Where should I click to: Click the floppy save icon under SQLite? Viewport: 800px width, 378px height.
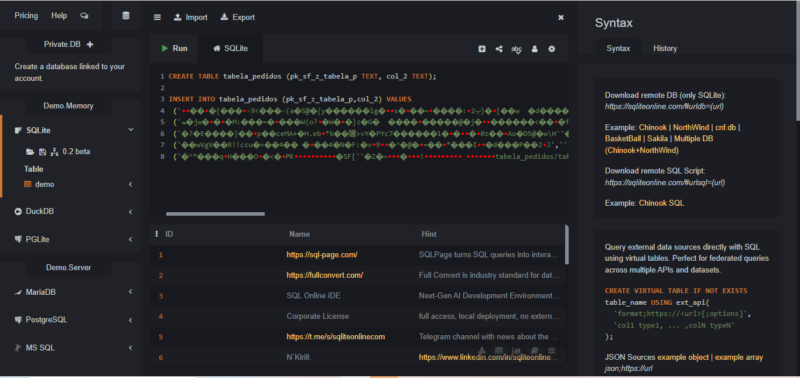(x=42, y=151)
